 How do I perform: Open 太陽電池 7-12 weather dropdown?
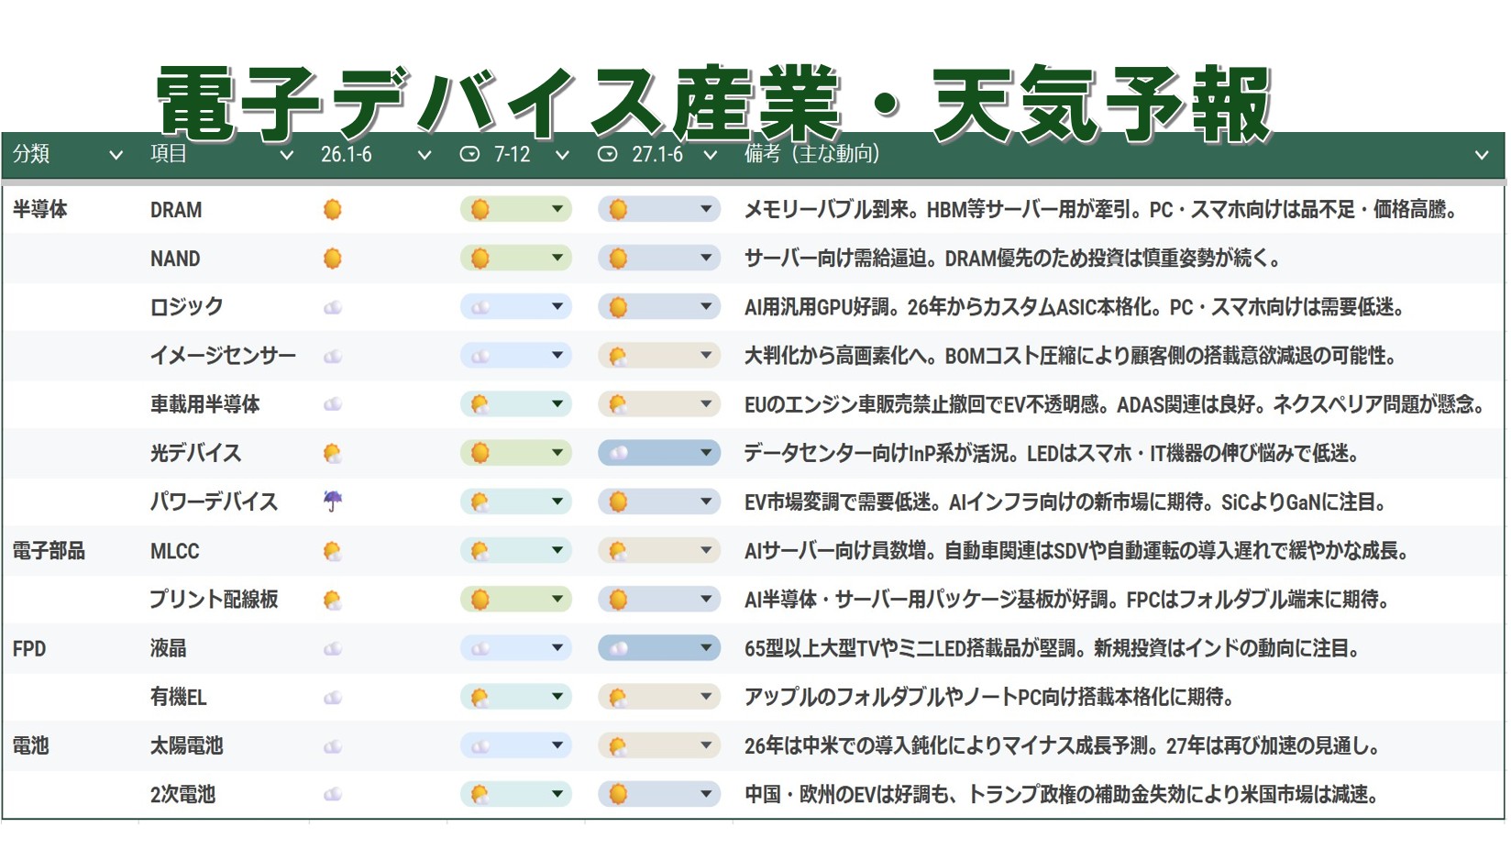coord(516,746)
